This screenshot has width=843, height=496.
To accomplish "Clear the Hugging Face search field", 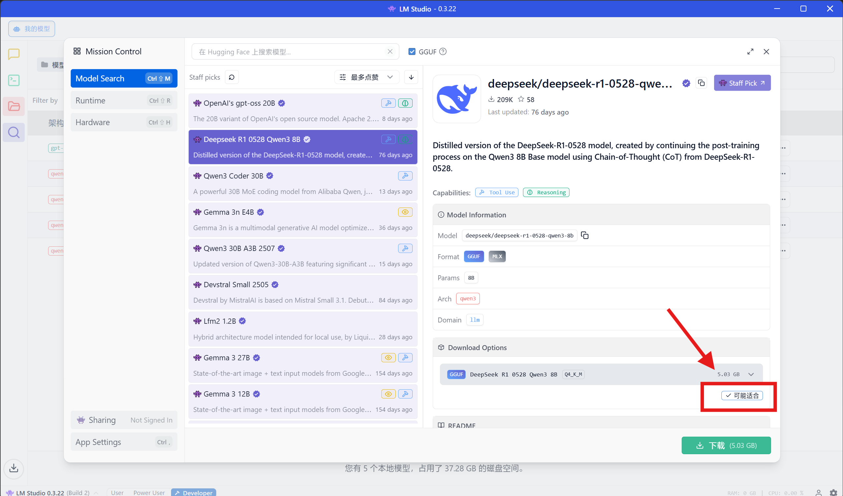I will point(390,51).
